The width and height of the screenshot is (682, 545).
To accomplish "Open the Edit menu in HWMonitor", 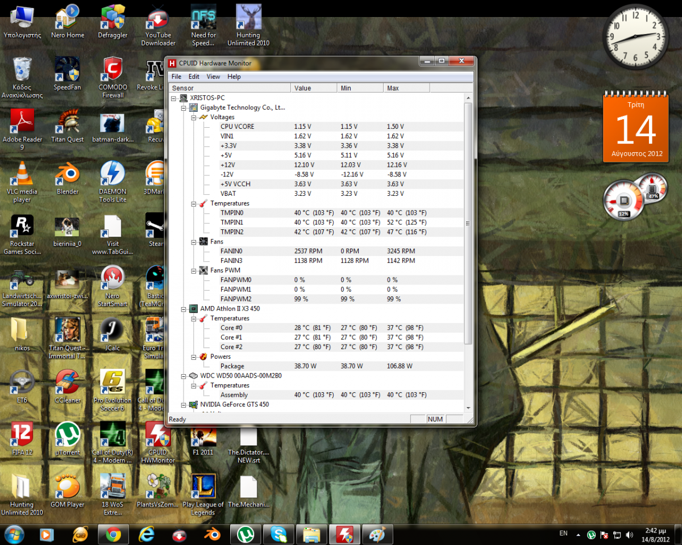I will 194,77.
